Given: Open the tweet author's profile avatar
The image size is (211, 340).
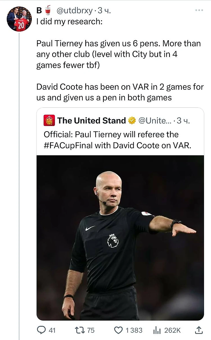Looking at the screenshot, I should tap(19, 19).
